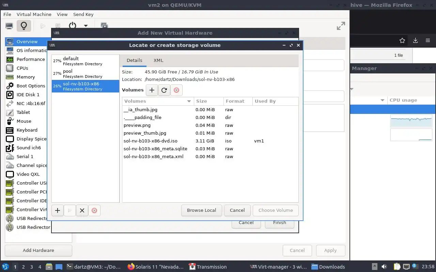Open Firefox downloads arrow icon
436x272 pixels.
pyautogui.click(x=415, y=40)
